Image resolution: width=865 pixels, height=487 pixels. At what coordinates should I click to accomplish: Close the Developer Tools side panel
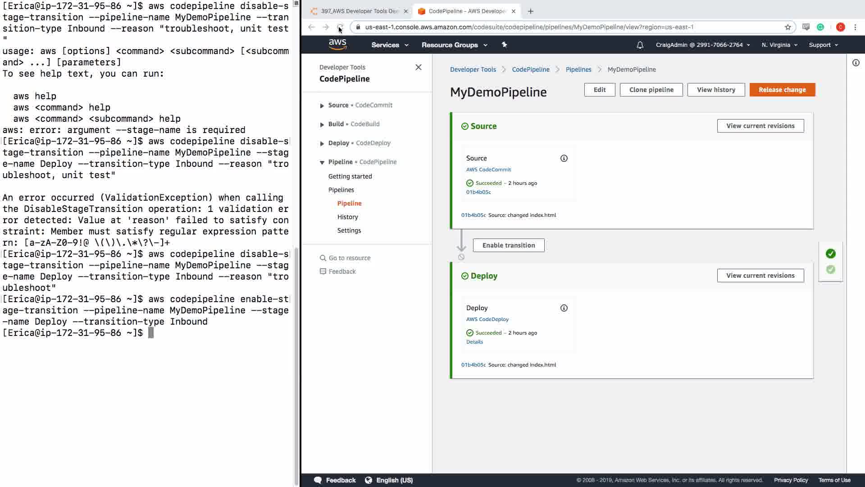418,67
